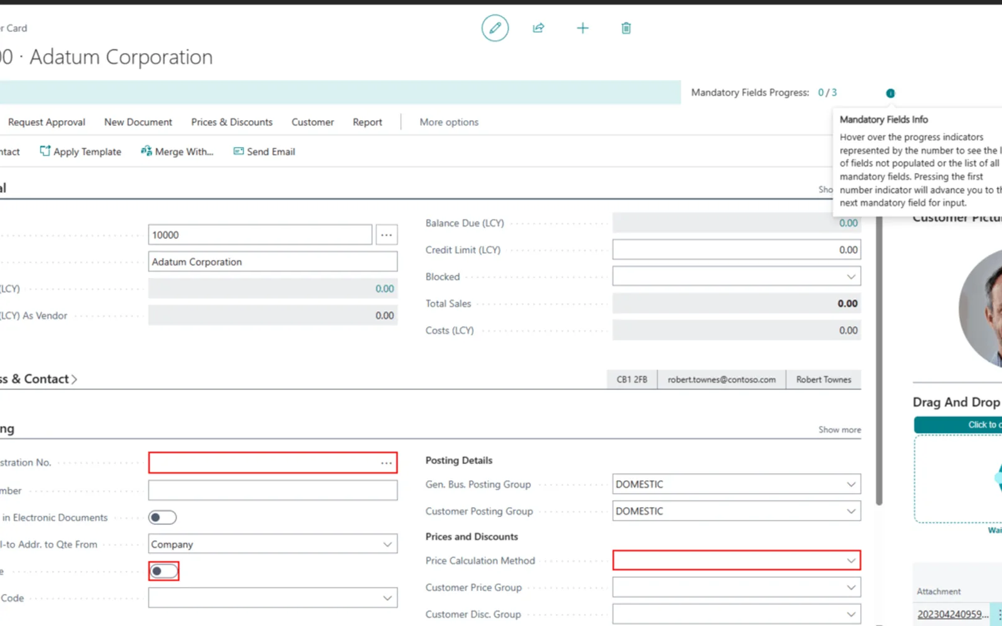
Task: Open Gen. Bus. Posting Group dropdown
Action: tap(851, 485)
